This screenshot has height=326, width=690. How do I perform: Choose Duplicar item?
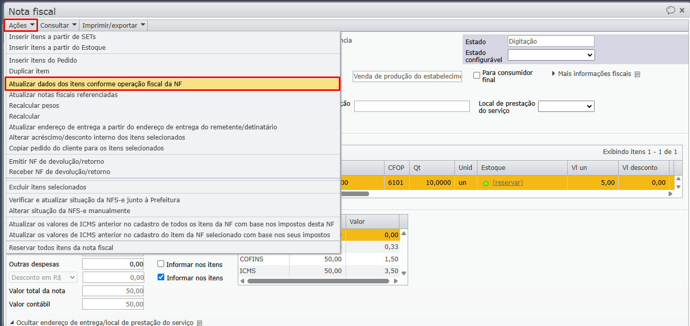[x=173, y=71]
